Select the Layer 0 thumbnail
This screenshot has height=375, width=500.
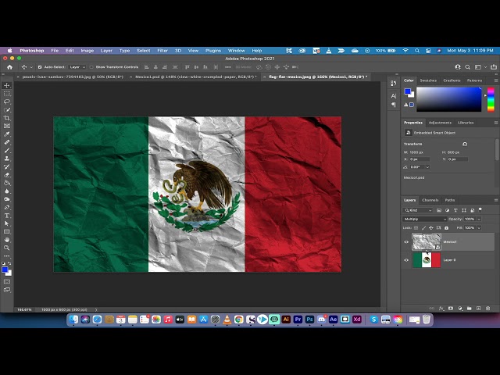[427, 260]
